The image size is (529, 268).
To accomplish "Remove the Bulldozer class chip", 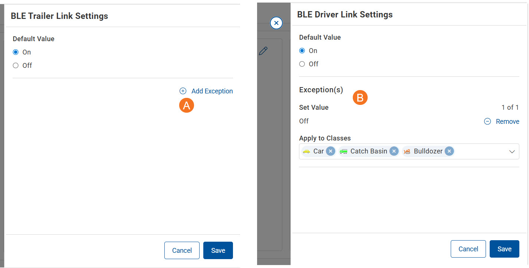I will 449,151.
